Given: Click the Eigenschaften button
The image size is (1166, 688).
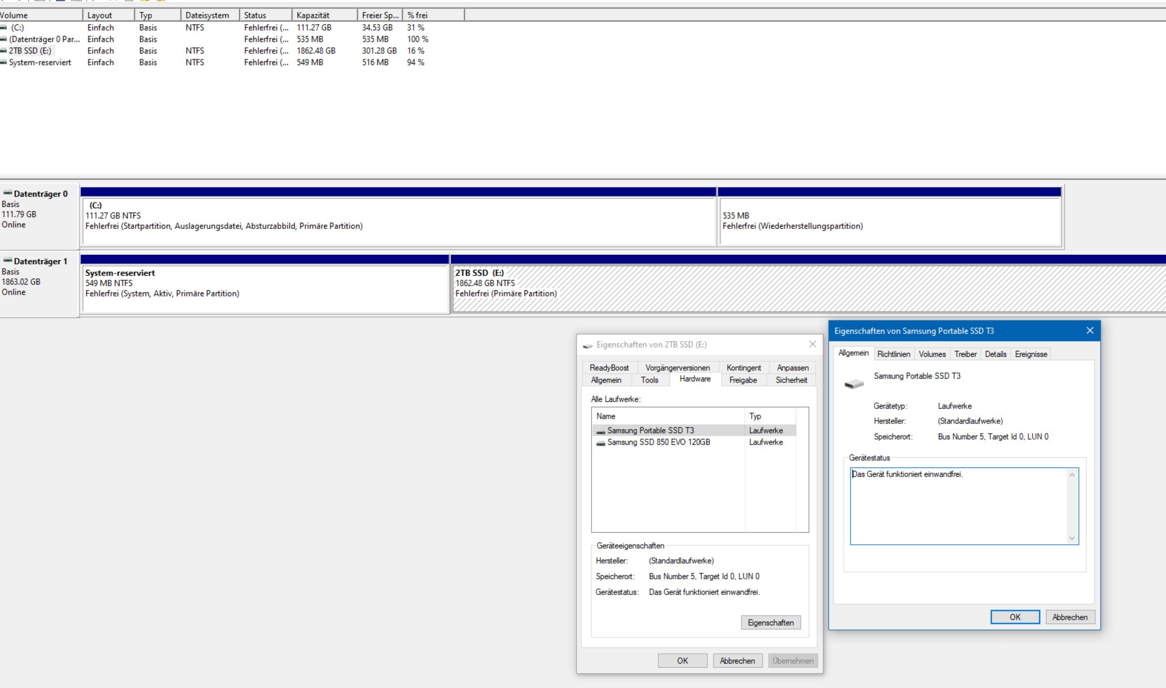Looking at the screenshot, I should [x=770, y=623].
